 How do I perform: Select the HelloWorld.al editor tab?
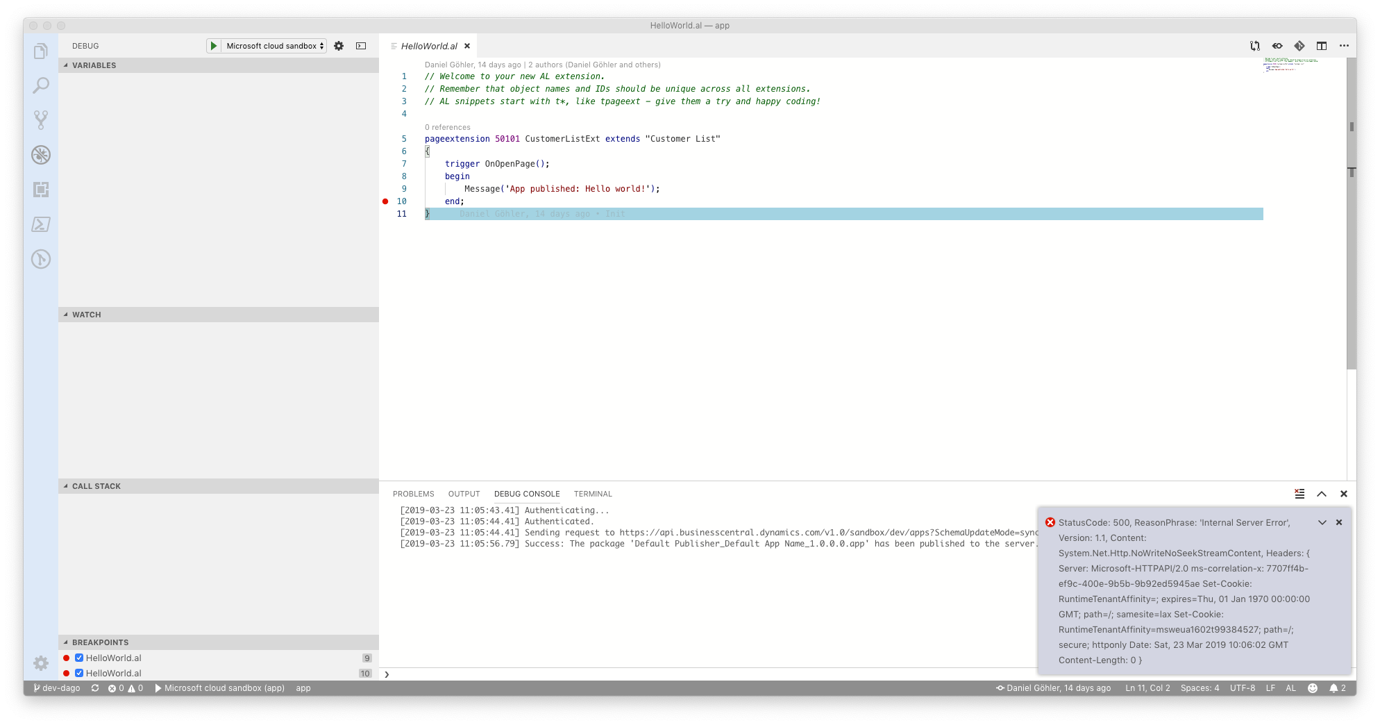tap(429, 46)
